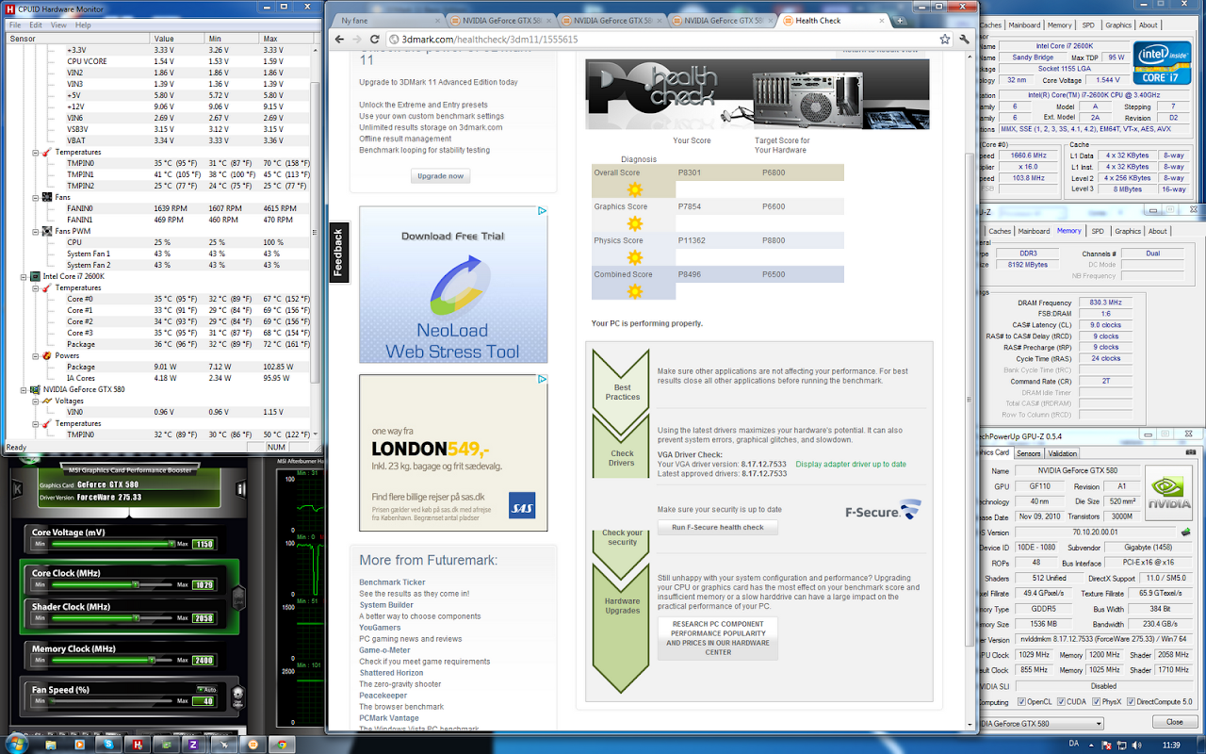1206x754 pixels.
Task: Click the Upgrade now button
Action: 441,176
